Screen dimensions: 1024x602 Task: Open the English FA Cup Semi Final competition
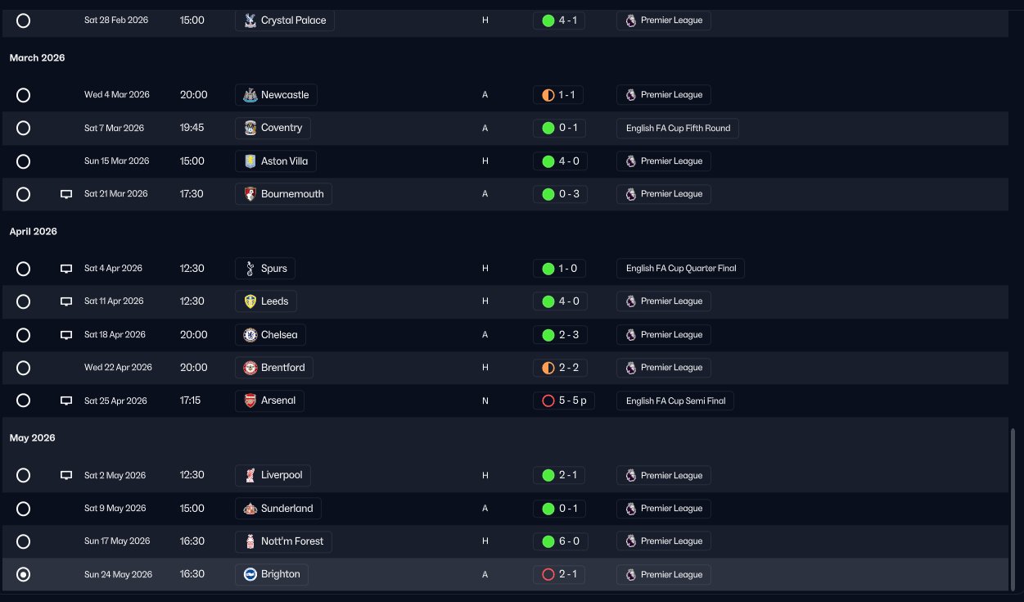tap(675, 401)
